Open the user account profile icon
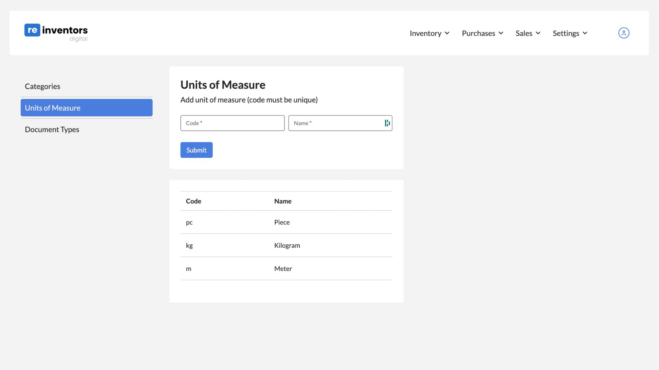 tap(624, 33)
